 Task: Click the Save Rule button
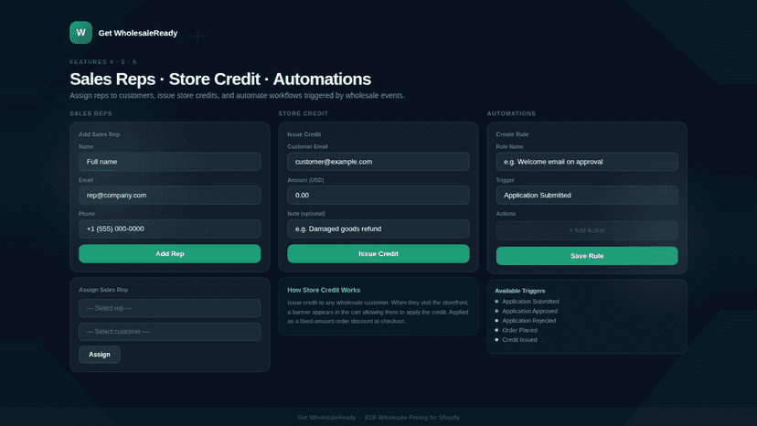click(x=587, y=256)
